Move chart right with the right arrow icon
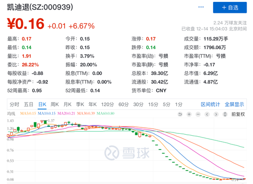Viewport: 253px width, 184px height. point(216,115)
